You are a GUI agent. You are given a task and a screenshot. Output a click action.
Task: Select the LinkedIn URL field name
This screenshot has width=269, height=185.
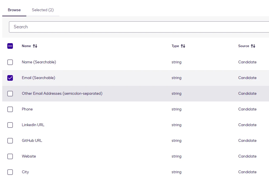tap(33, 125)
